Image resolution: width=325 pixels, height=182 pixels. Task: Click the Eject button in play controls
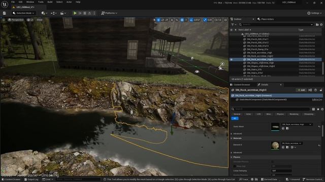coord(89,13)
